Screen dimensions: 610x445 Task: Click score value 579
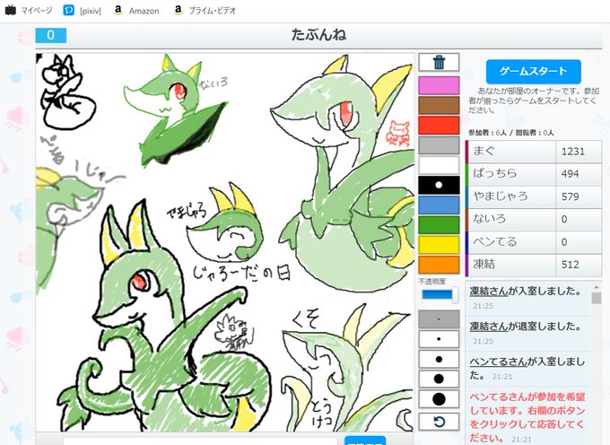tap(570, 196)
